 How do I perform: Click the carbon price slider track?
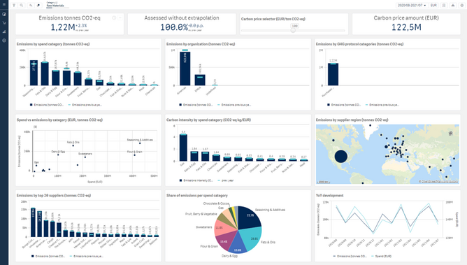pos(294,30)
